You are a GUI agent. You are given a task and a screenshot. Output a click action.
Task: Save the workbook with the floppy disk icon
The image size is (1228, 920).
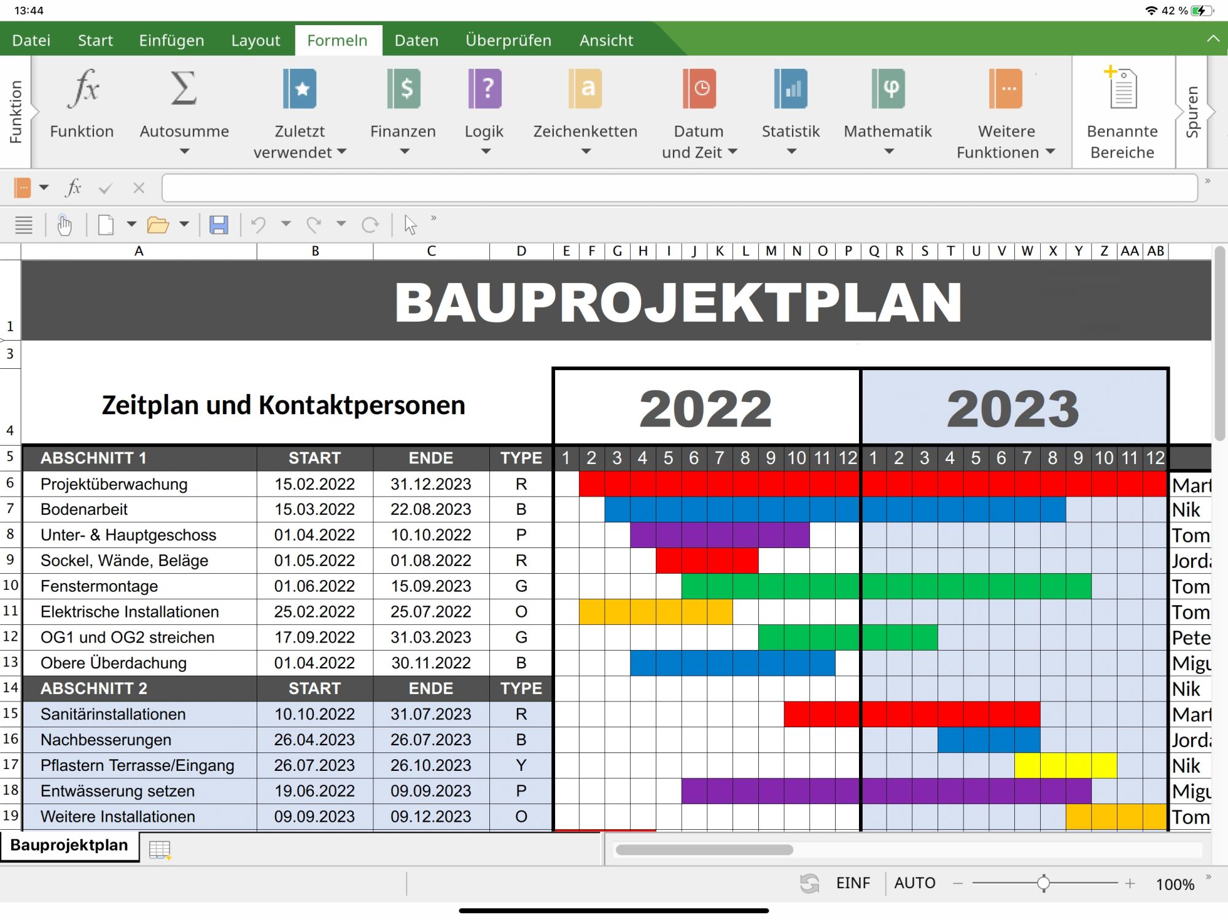[219, 225]
